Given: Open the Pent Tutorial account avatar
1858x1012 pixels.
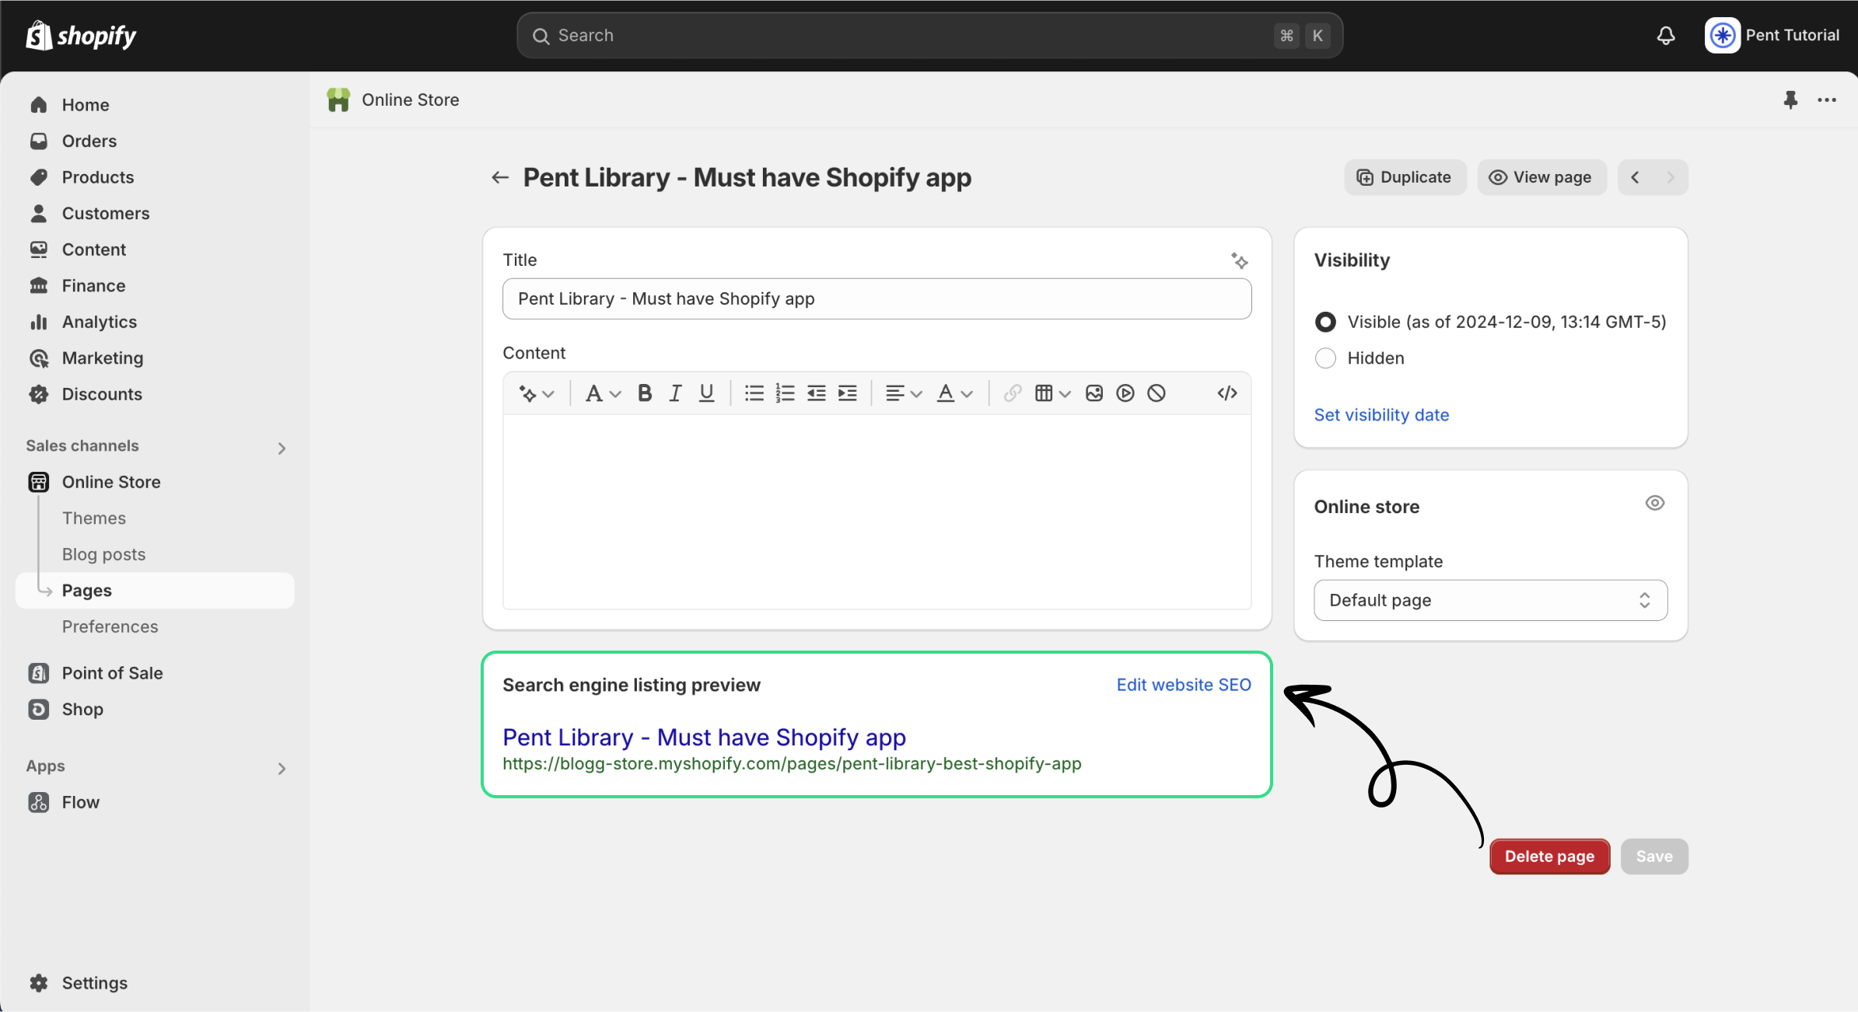Looking at the screenshot, I should point(1722,36).
